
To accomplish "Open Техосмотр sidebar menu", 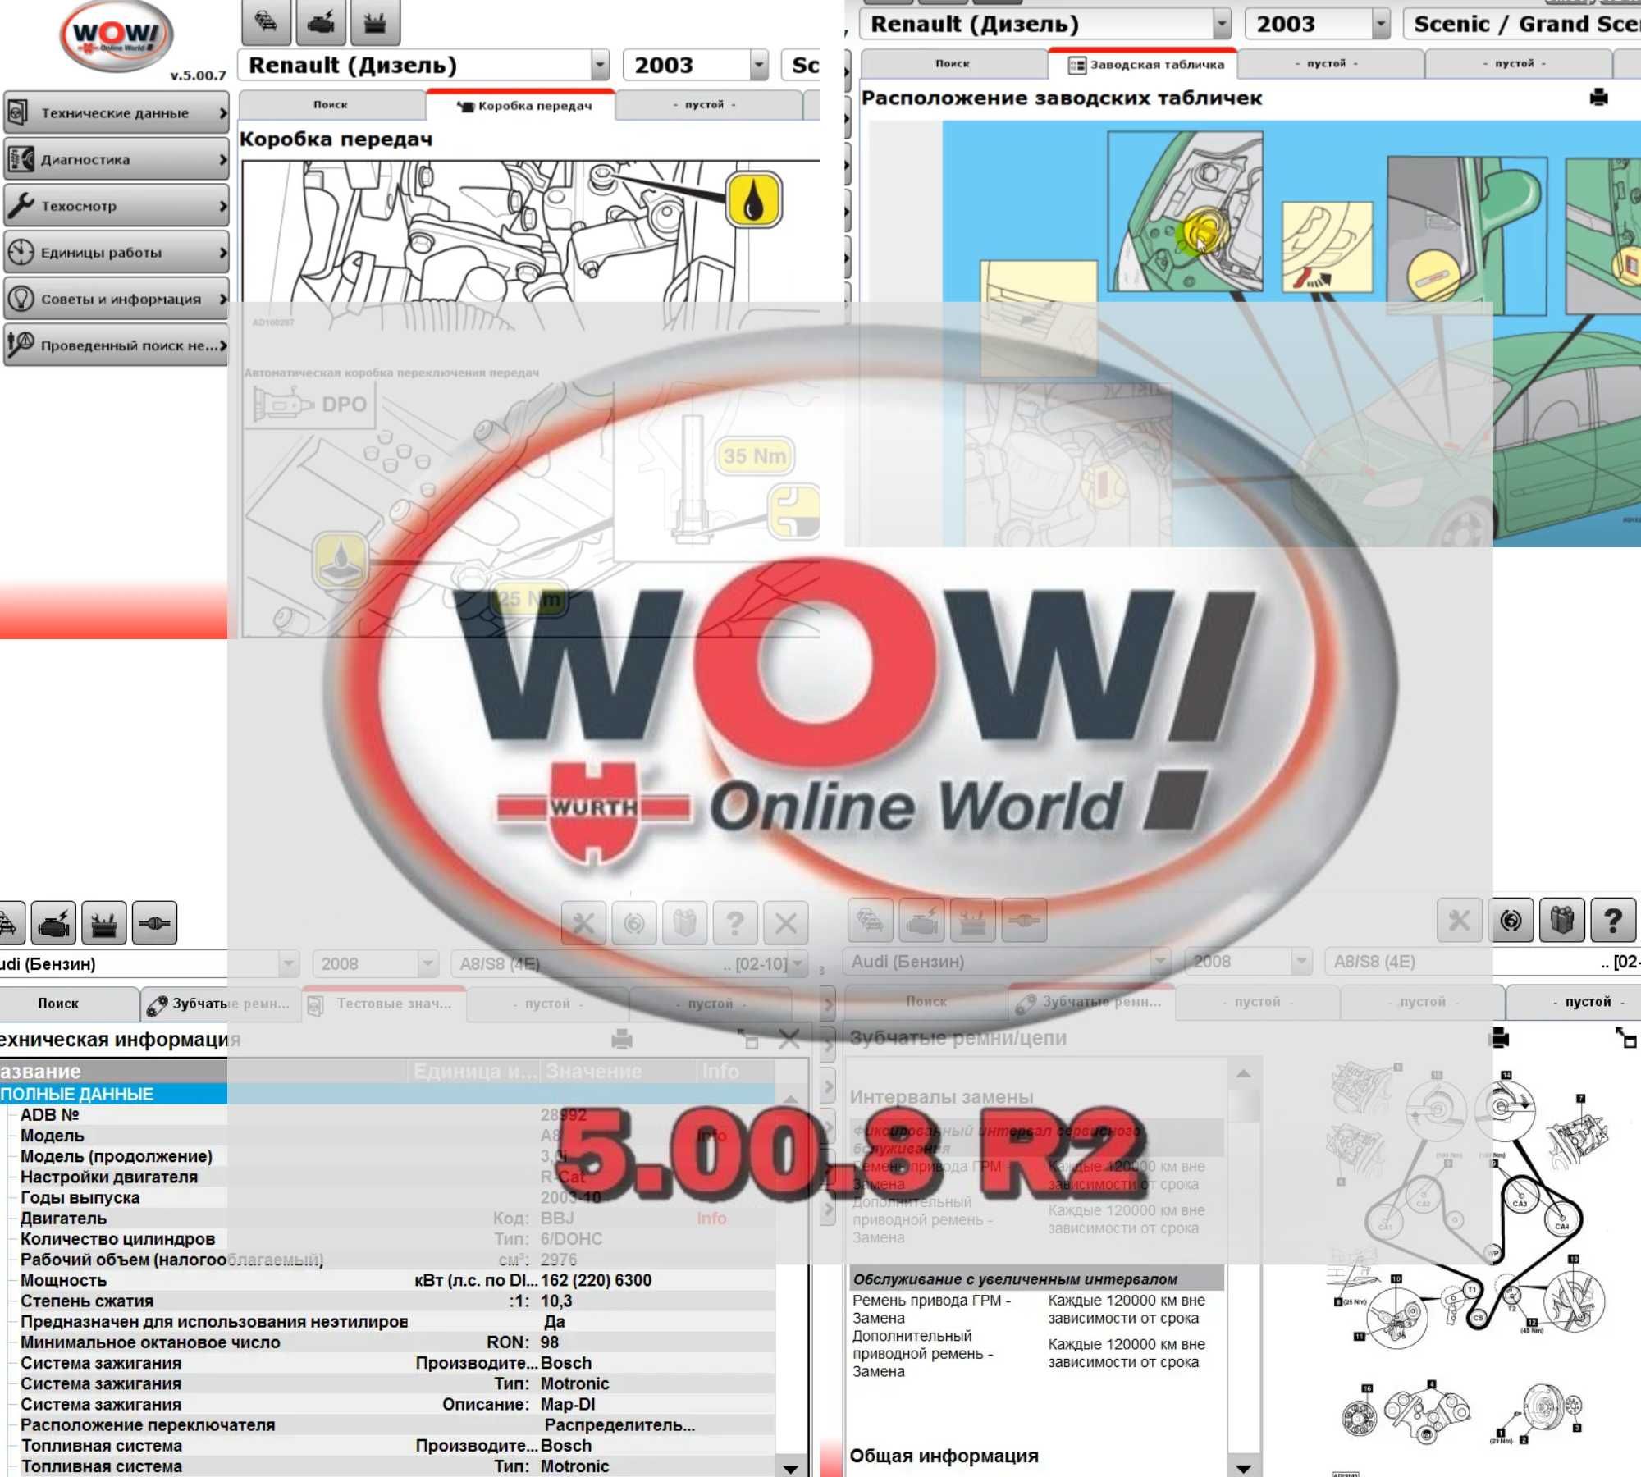I will click(116, 206).
